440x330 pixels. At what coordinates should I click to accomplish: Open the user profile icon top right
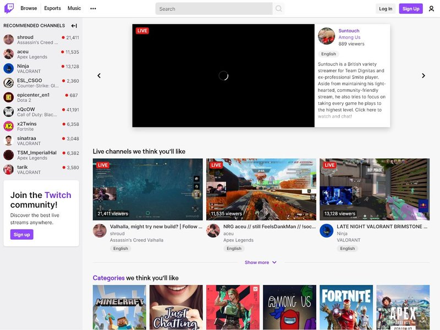432,8
